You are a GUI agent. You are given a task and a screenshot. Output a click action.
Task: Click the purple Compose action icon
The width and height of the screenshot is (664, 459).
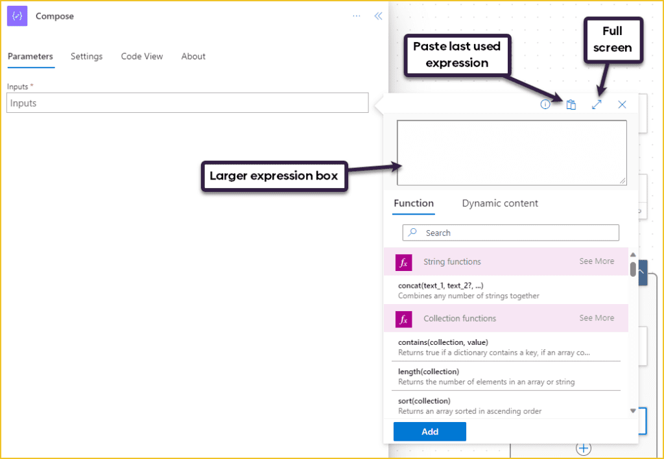pyautogui.click(x=16, y=16)
